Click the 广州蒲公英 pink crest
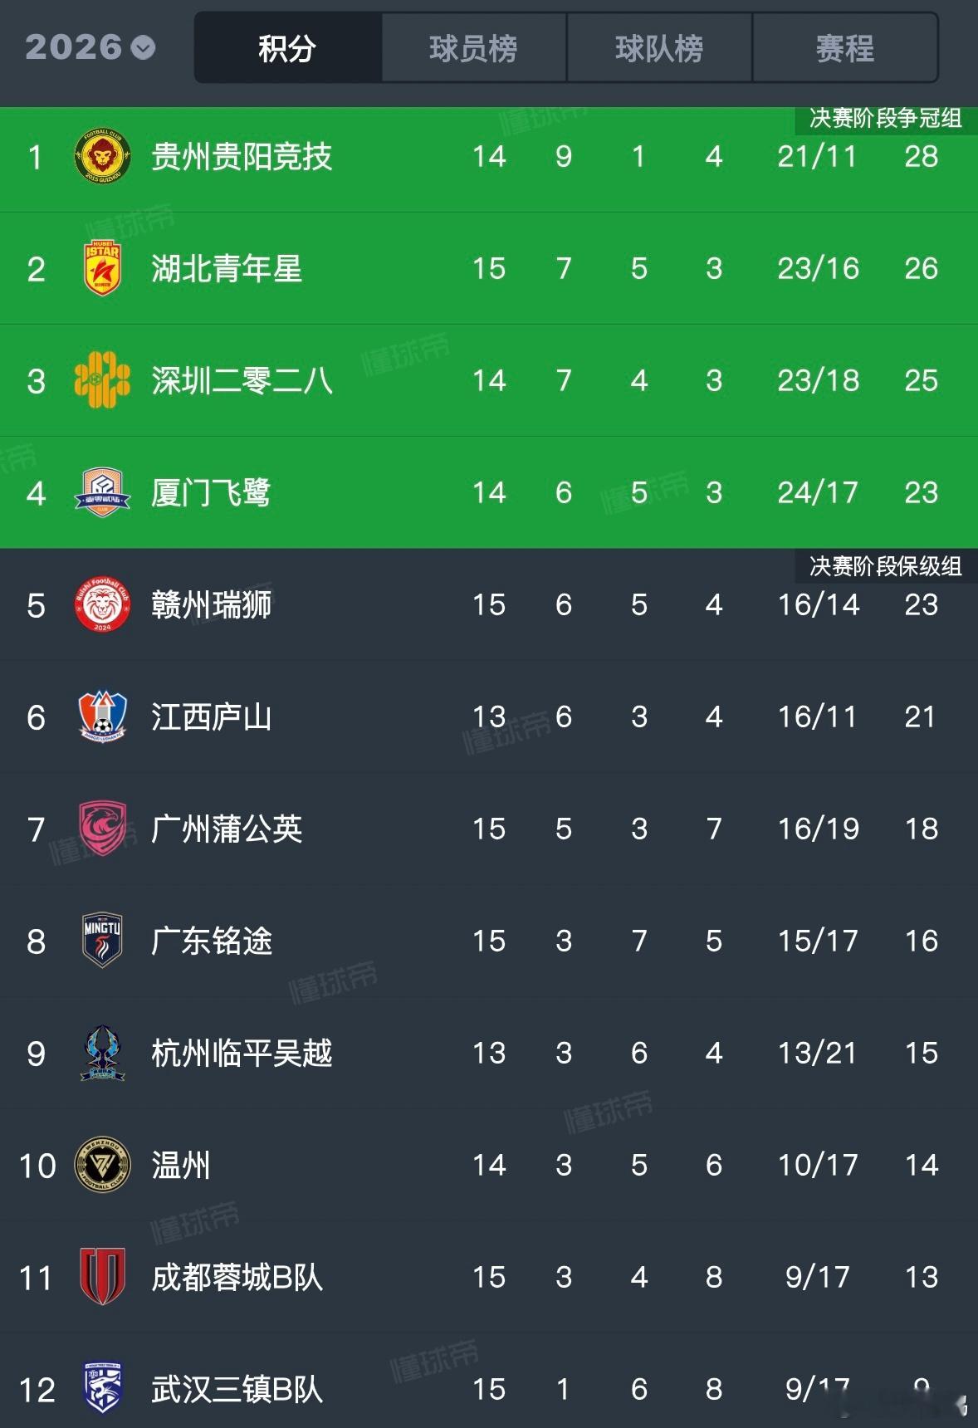 point(102,829)
